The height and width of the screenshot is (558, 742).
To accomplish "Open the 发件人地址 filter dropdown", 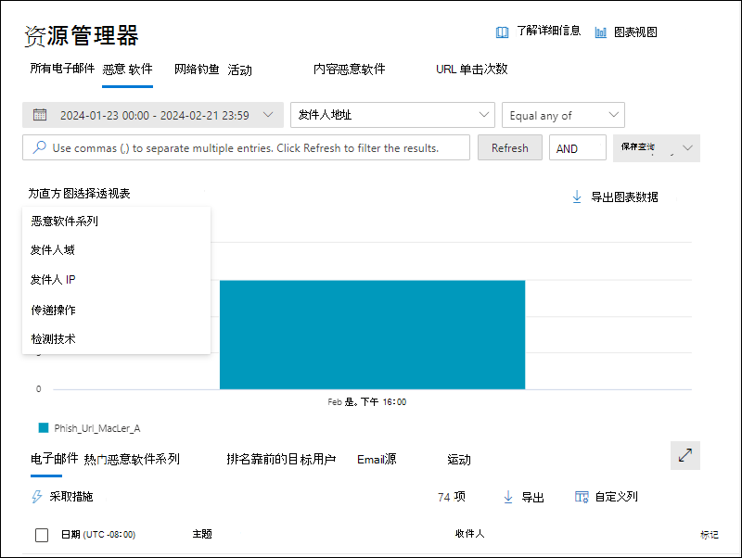I will pos(392,115).
